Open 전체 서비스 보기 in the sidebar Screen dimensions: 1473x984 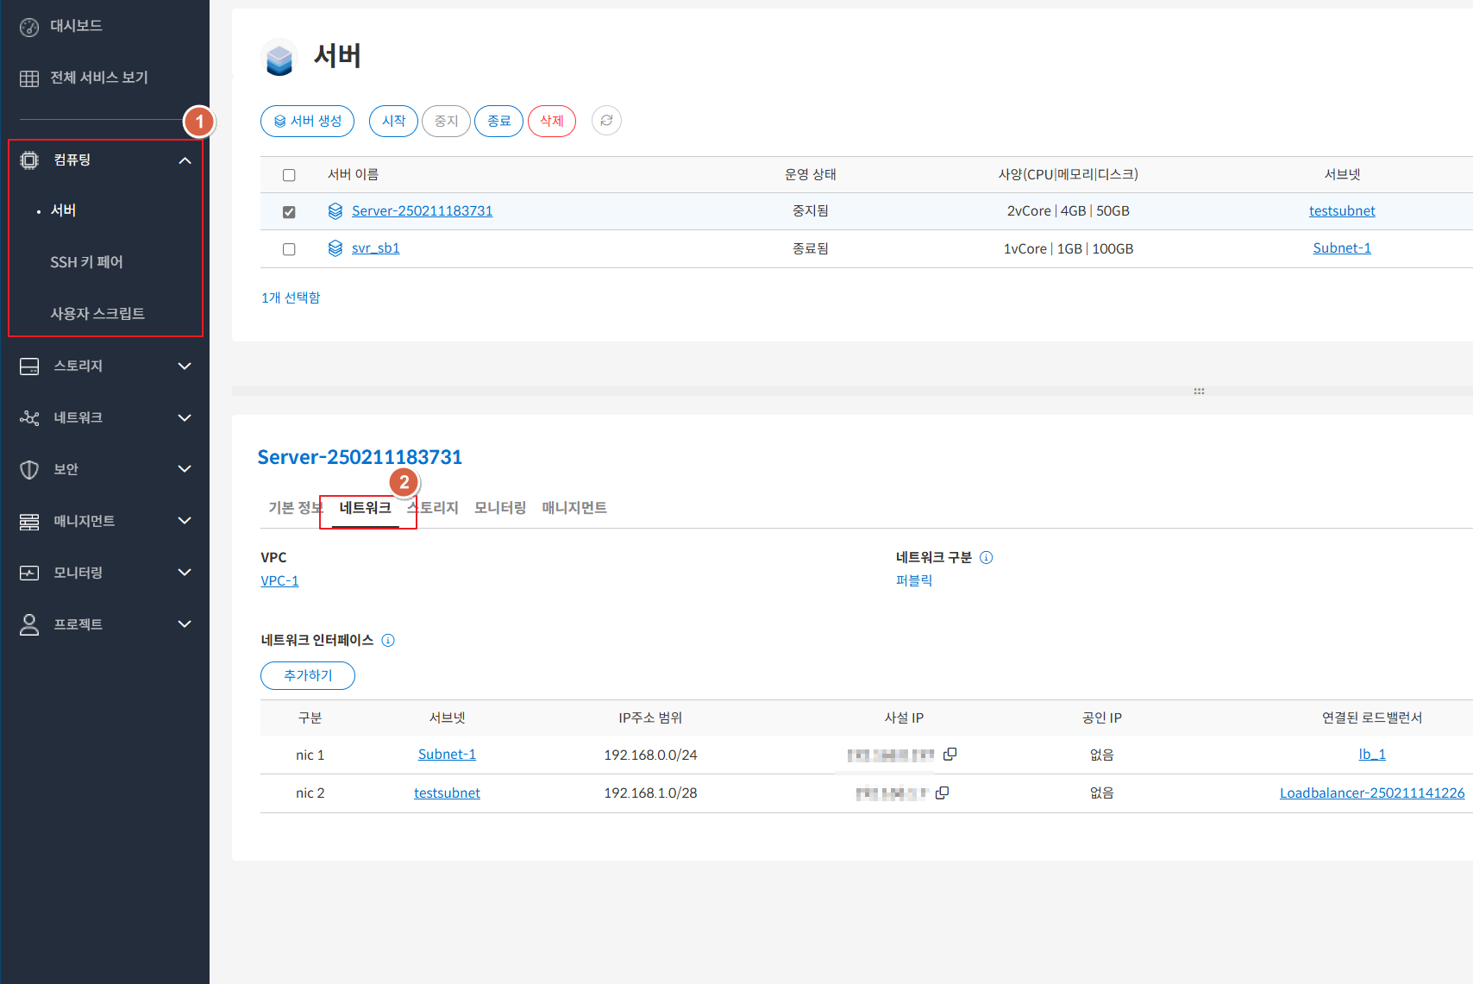98,78
